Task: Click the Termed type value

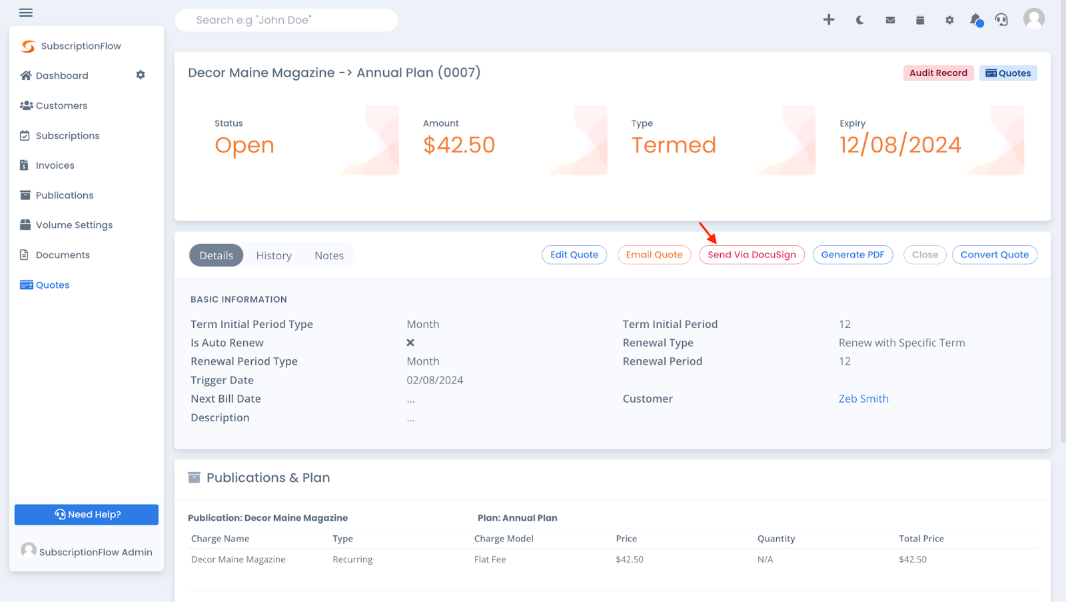Action: [674, 145]
